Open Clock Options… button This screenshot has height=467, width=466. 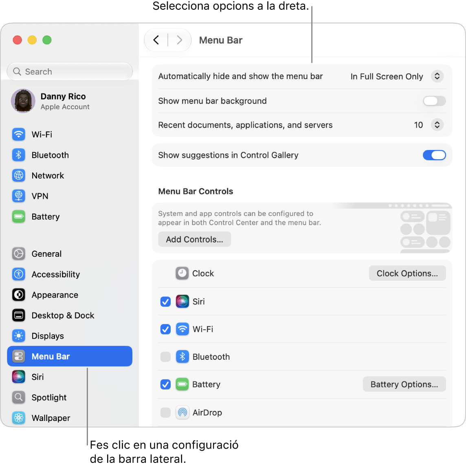click(x=407, y=273)
